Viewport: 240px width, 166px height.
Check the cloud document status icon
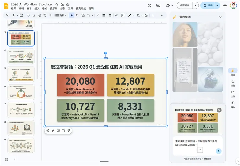(68, 4)
